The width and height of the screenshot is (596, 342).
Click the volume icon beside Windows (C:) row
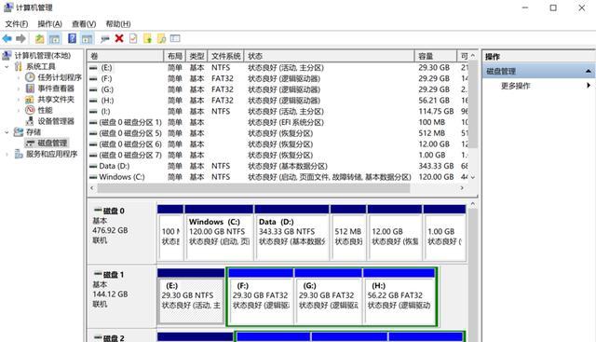point(93,177)
